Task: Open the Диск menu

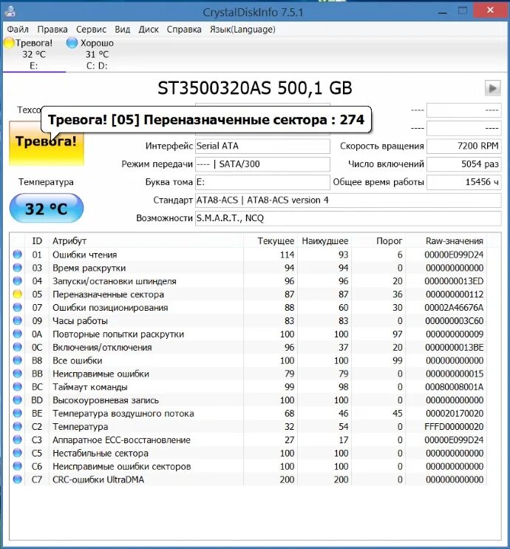Action: [149, 30]
